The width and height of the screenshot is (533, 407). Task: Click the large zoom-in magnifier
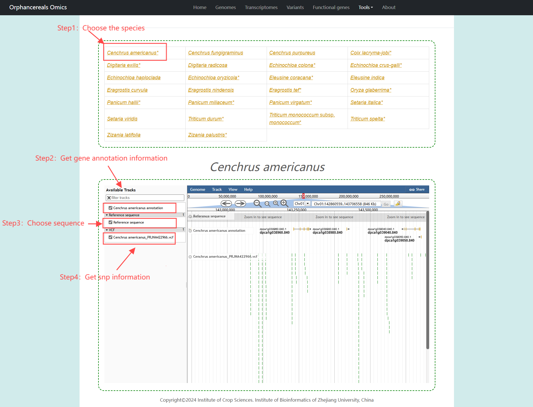coord(284,203)
